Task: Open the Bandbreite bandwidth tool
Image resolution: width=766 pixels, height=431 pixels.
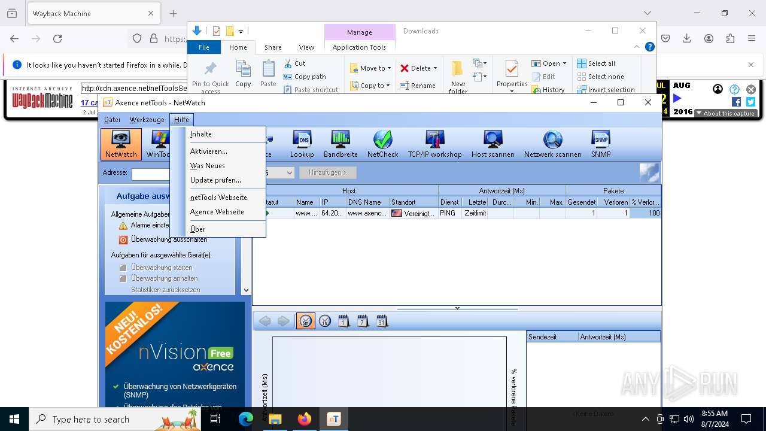Action: point(341,144)
